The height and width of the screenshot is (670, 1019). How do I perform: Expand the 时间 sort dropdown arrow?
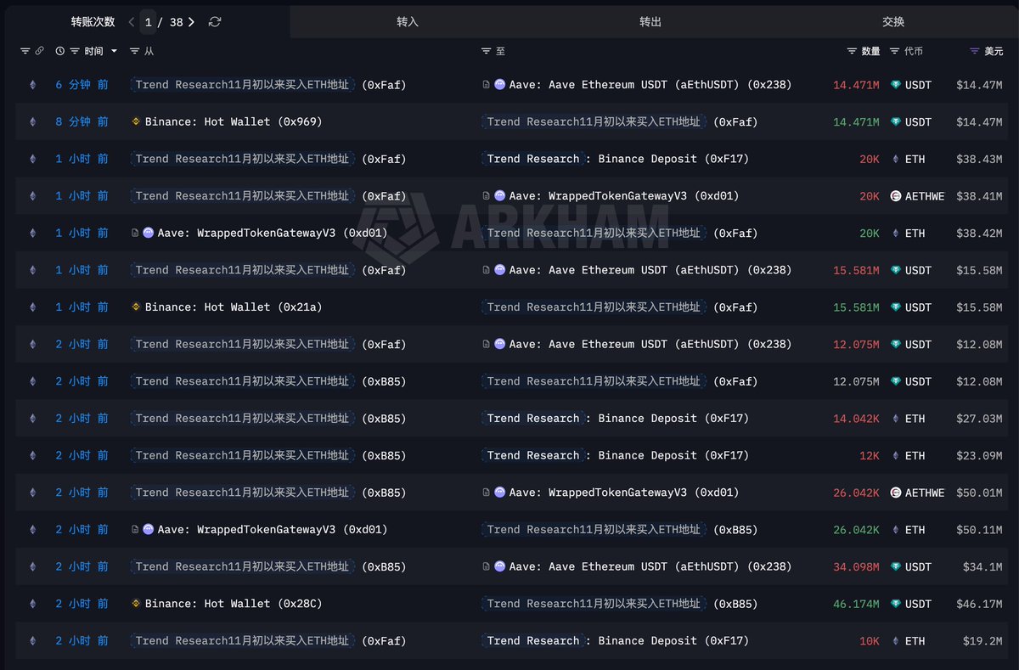pyautogui.click(x=115, y=52)
